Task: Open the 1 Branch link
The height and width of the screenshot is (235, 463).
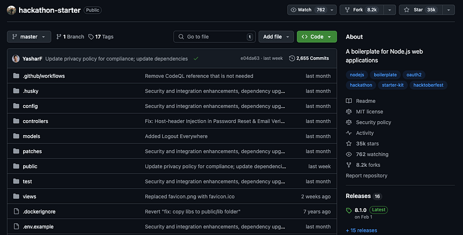Action: 70,37
